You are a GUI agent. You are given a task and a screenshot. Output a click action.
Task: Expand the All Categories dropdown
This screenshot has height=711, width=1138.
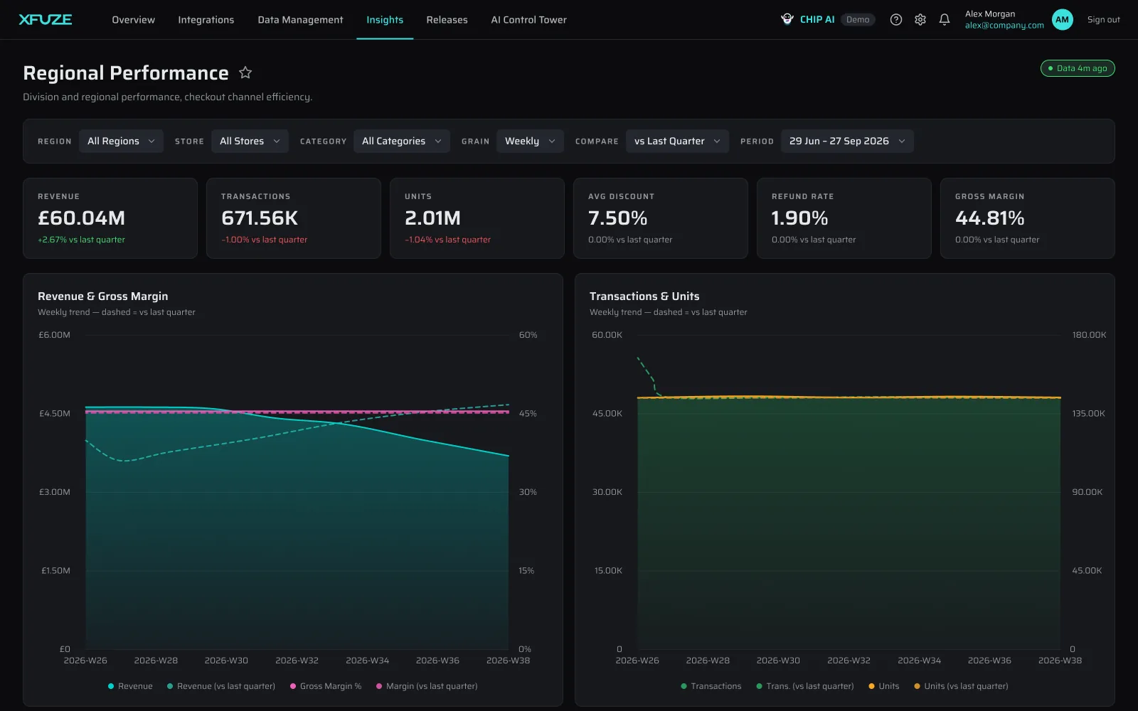pyautogui.click(x=402, y=141)
